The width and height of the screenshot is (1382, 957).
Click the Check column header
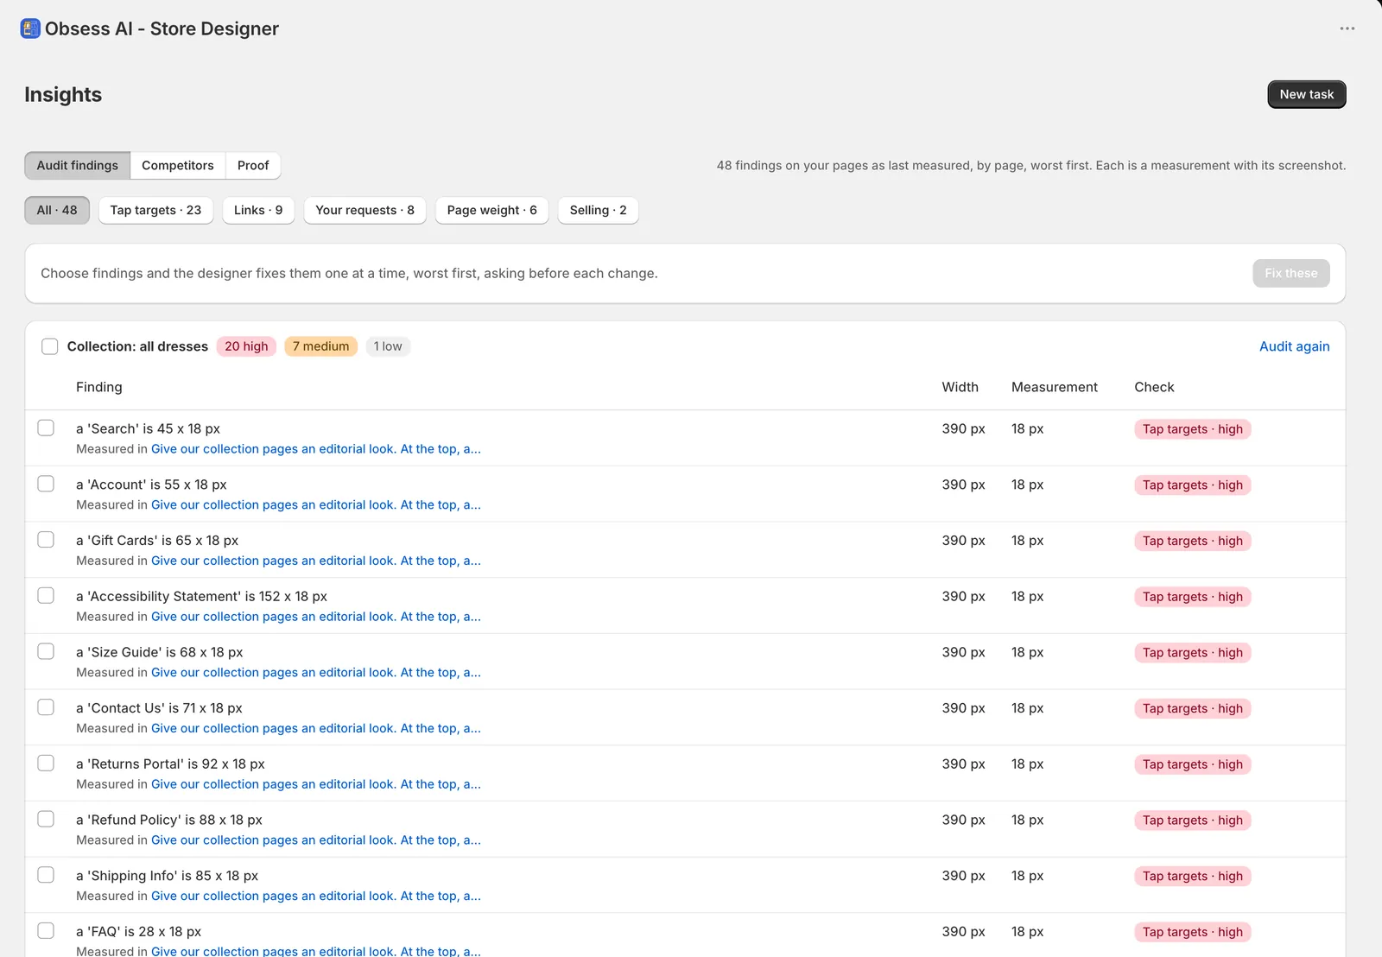[x=1154, y=387]
